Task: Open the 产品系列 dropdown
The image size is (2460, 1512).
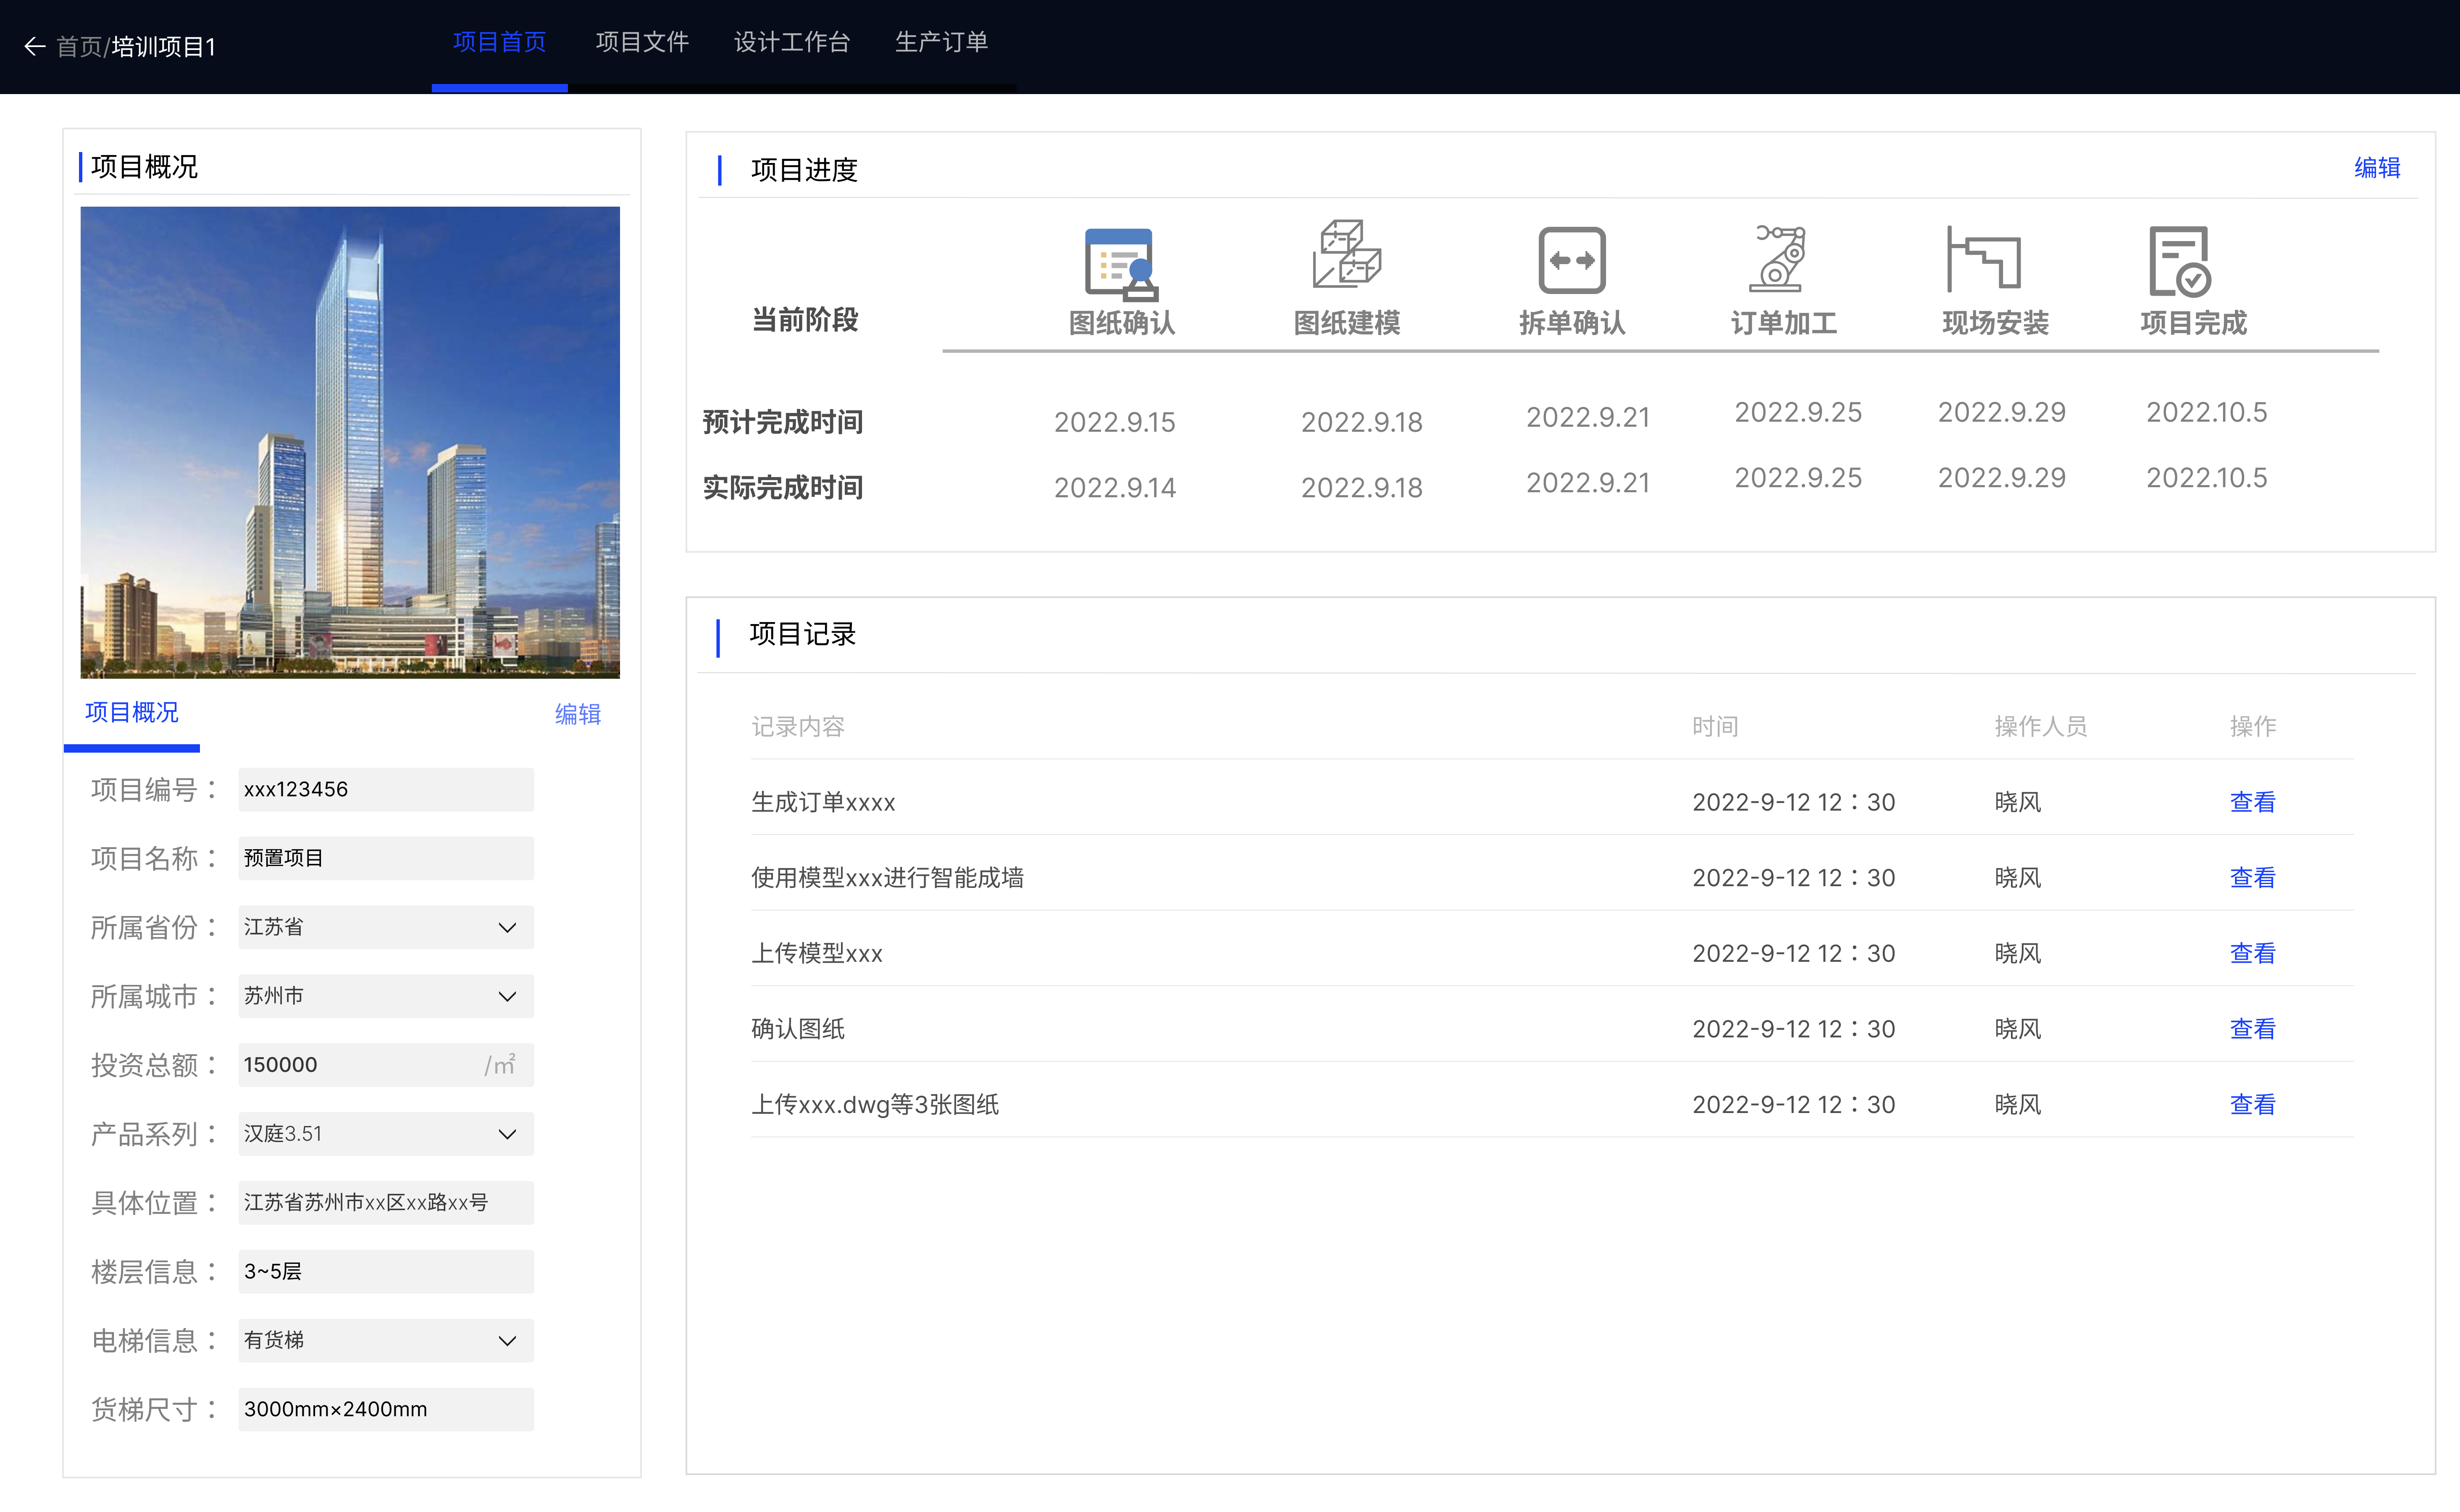Action: coord(386,1134)
